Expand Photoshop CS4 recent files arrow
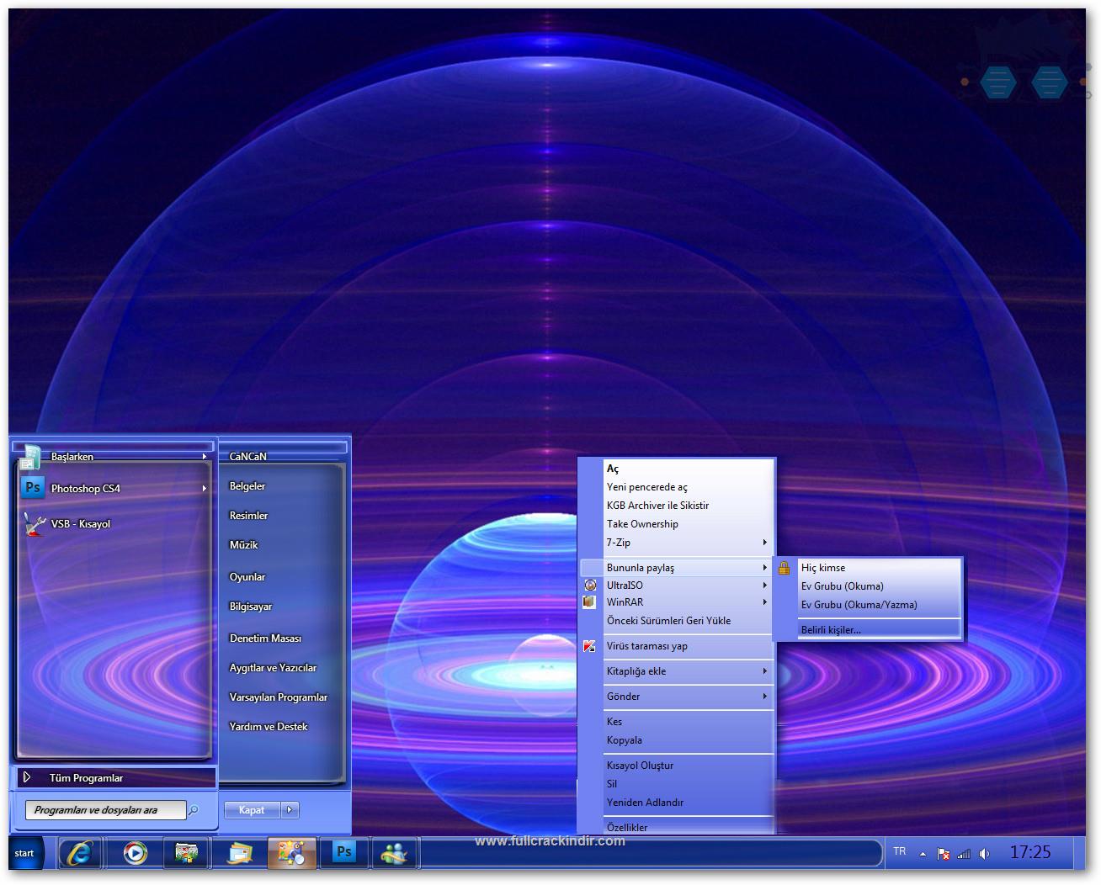Viewport: 1101px width, 885px height. (x=204, y=488)
